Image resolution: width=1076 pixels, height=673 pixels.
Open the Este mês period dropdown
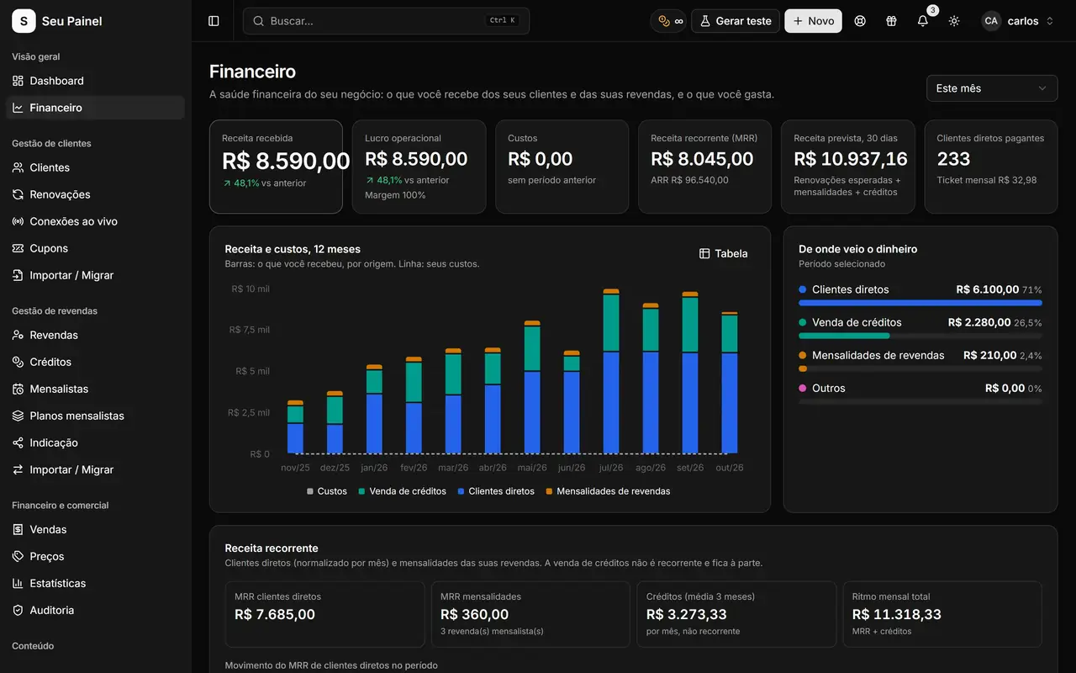pos(992,88)
